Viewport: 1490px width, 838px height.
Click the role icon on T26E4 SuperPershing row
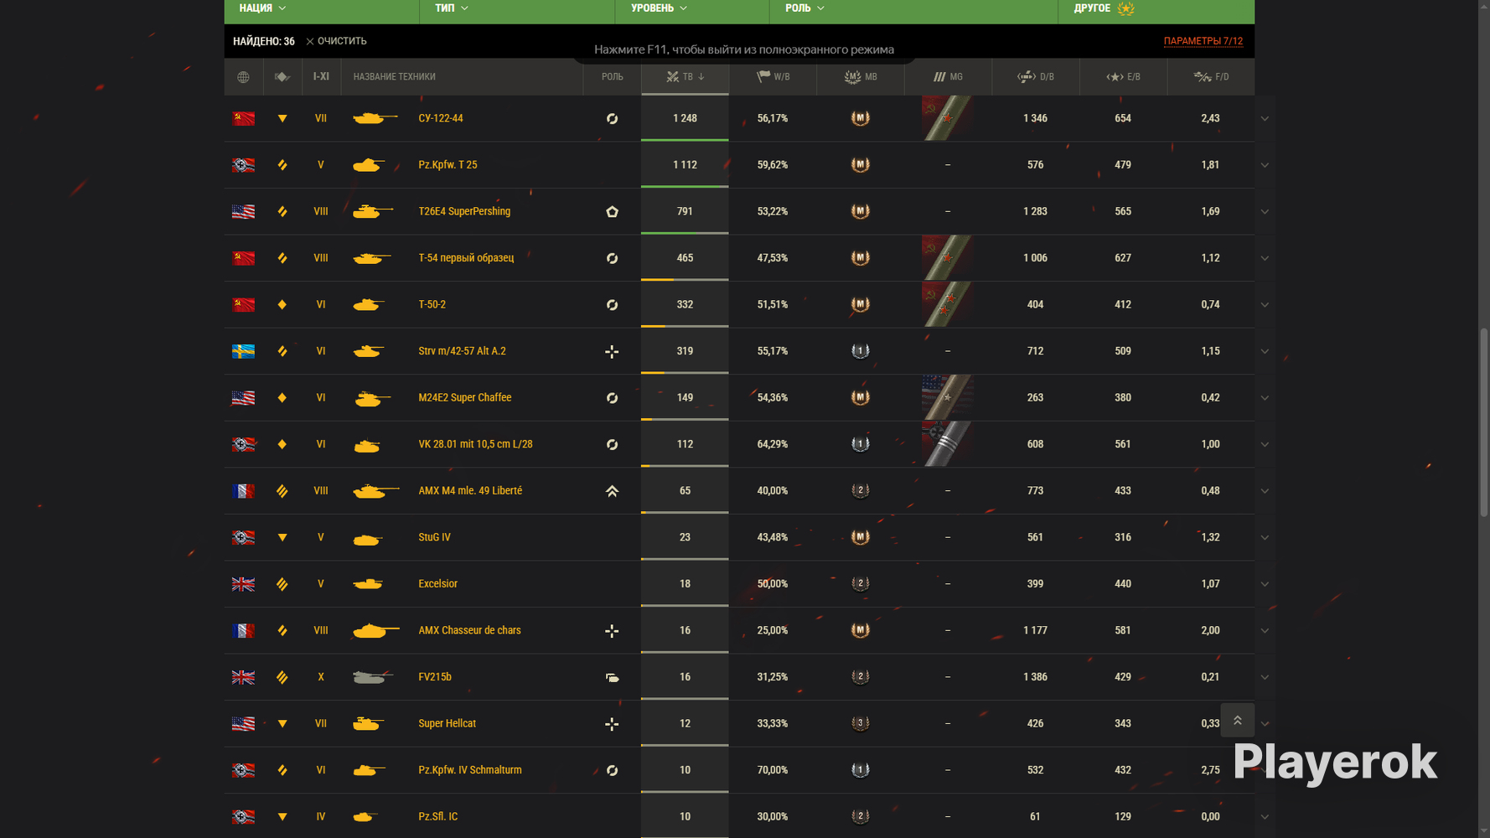coord(612,212)
